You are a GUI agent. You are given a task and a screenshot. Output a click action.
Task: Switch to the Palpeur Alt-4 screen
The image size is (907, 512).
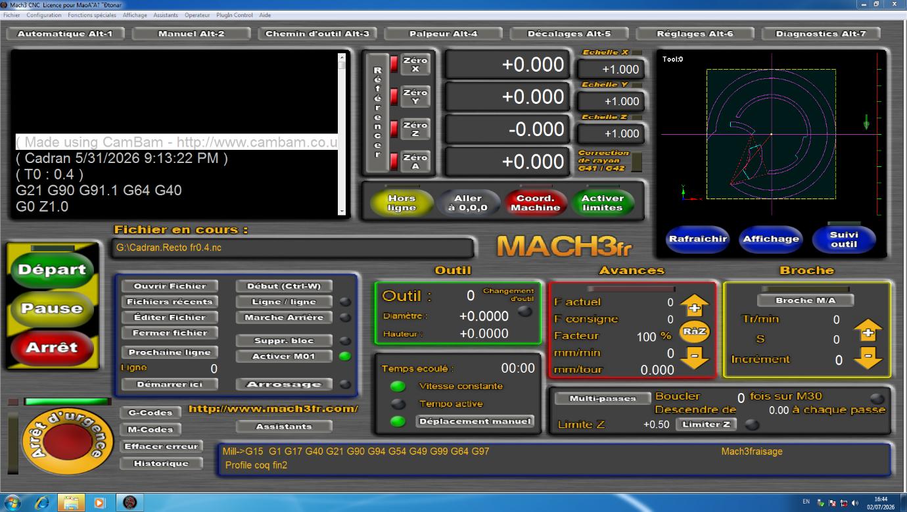click(x=443, y=34)
